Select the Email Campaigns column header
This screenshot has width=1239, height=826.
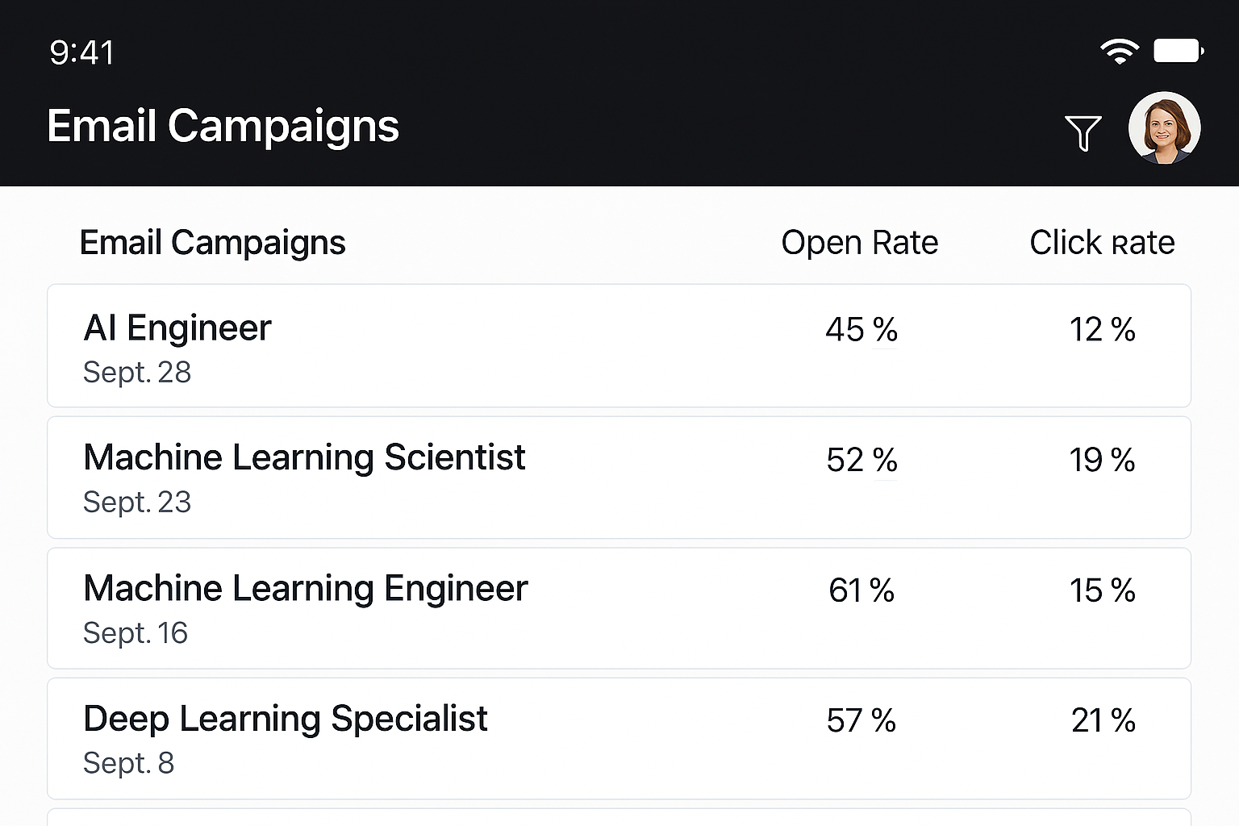click(x=212, y=243)
